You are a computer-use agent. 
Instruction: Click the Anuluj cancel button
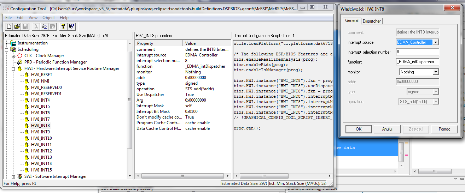pos(387,129)
